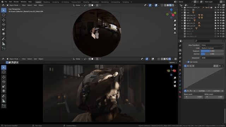Open Object Mode dropdown in top viewport
The image size is (226, 127).
click(13, 5)
